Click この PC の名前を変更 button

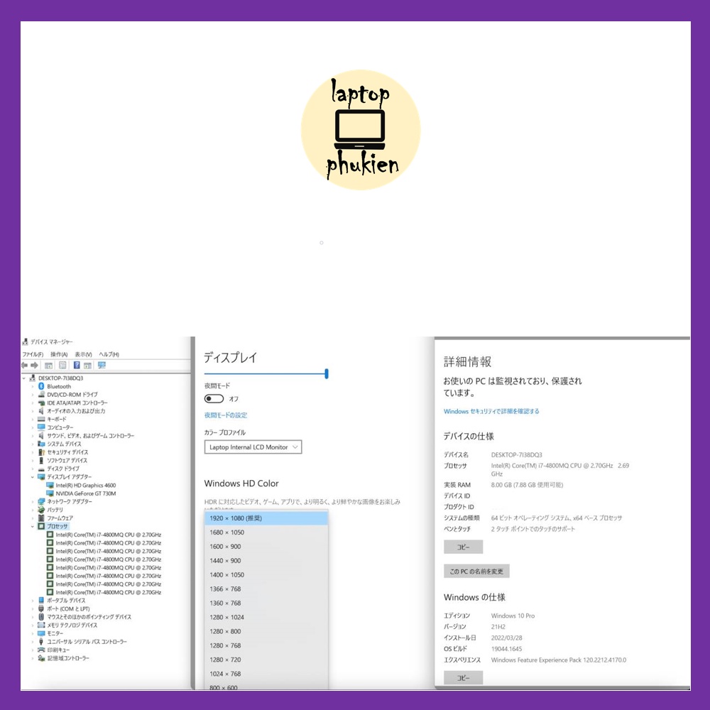[x=476, y=571]
